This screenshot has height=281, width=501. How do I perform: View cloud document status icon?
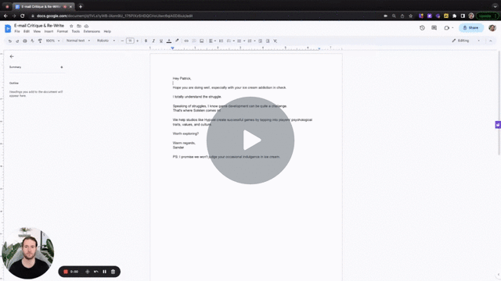pyautogui.click(x=86, y=26)
